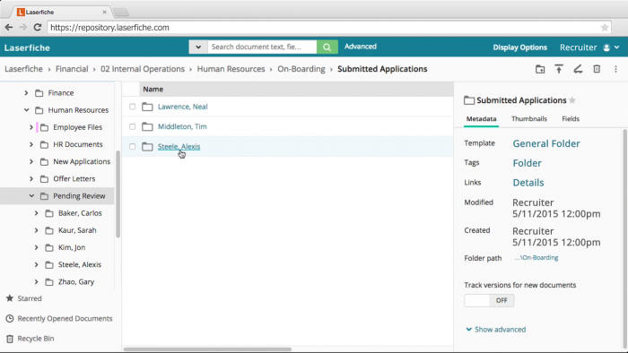Image resolution: width=628 pixels, height=353 pixels.
Task: Open a new browser tab
Action: (120, 13)
